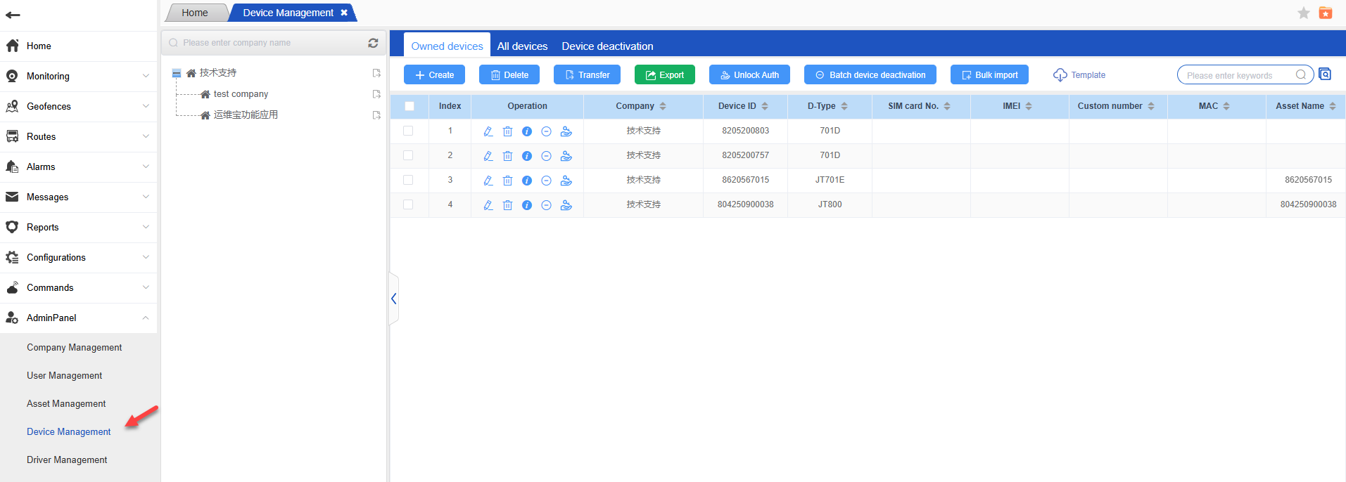This screenshot has height=482, width=1346.
Task: Collapse the company tree panel arrow
Action: (394, 299)
